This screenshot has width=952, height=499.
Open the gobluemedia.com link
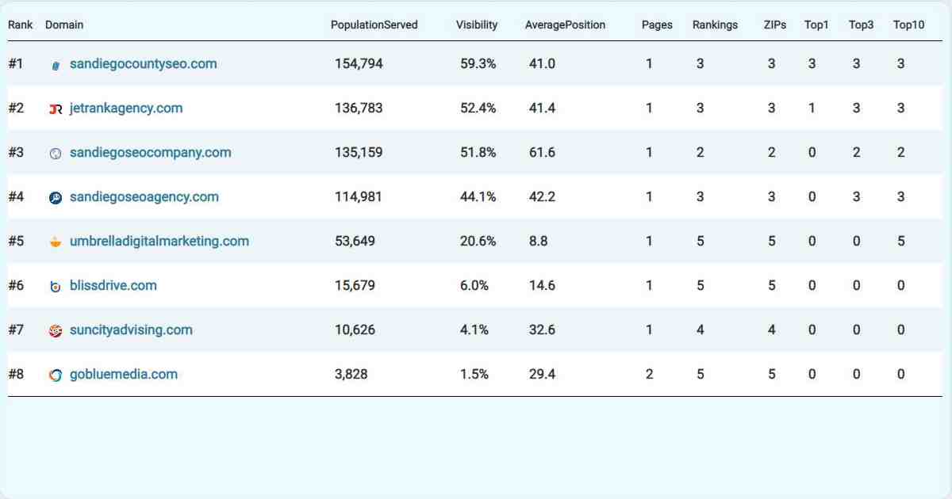124,375
